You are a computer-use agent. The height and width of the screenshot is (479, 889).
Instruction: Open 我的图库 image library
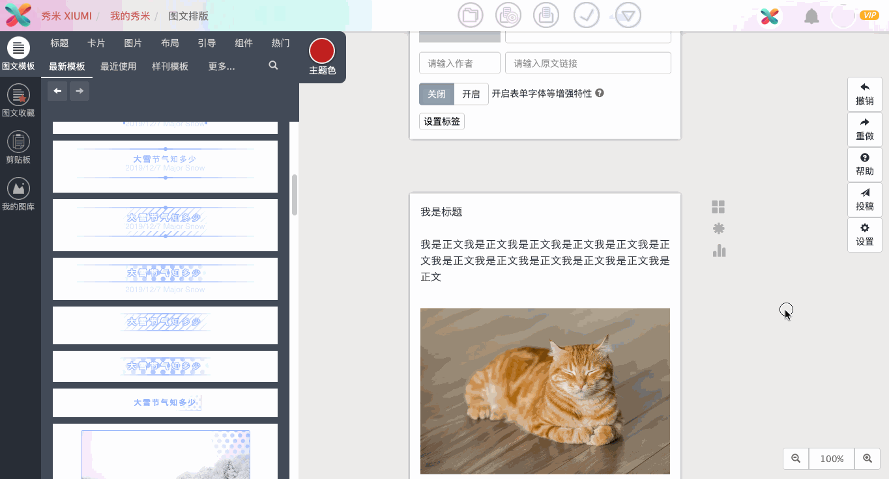(x=18, y=195)
